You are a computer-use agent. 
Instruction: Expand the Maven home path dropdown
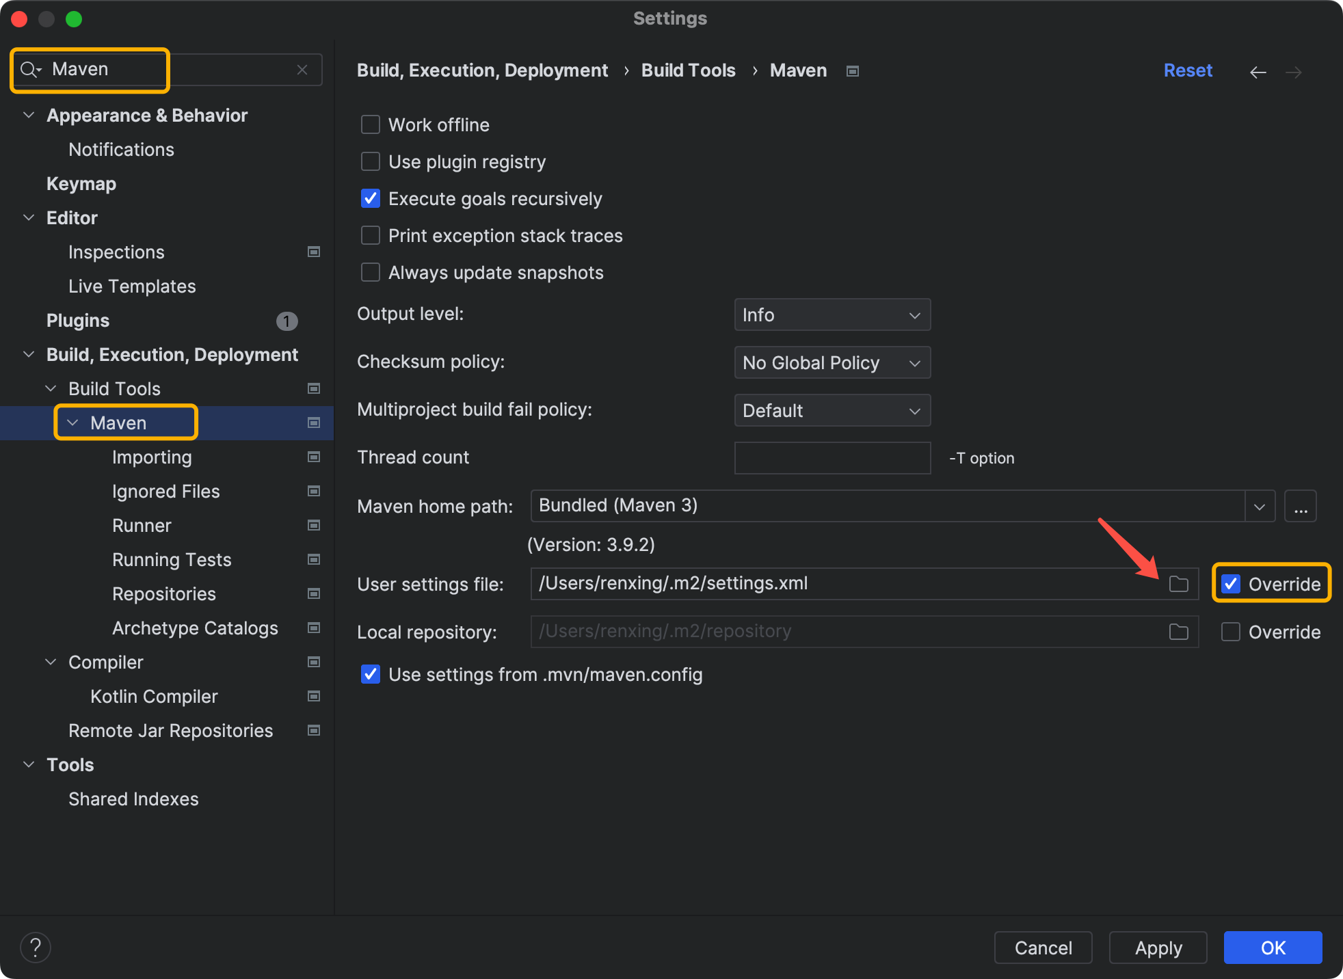click(1260, 507)
